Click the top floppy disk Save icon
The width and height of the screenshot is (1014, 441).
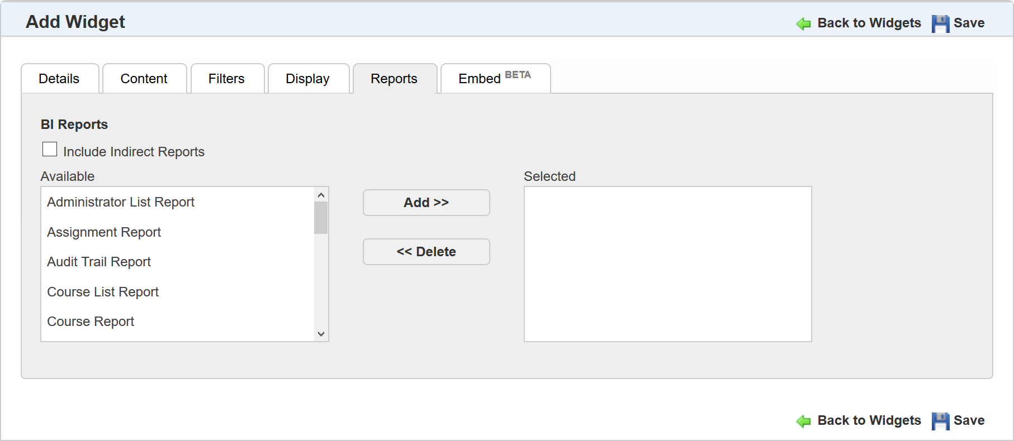(x=940, y=23)
